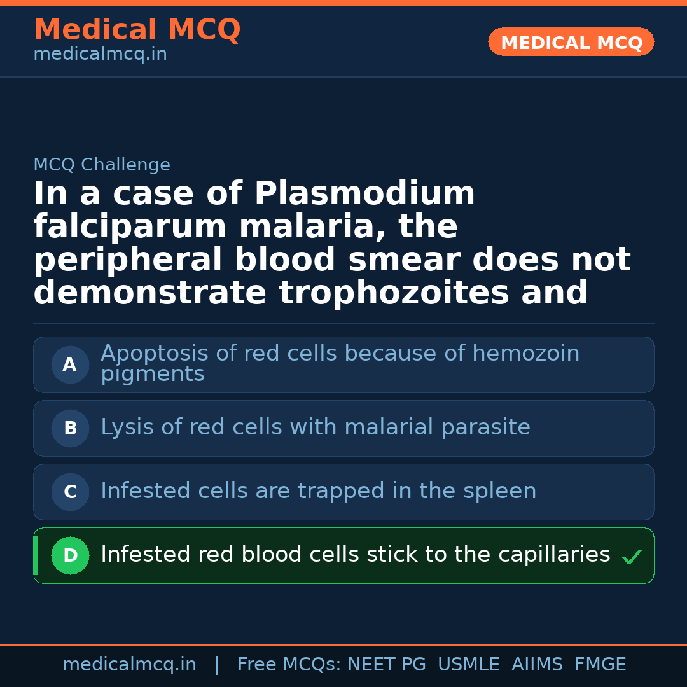Screen dimensions: 687x687
Task: Click NEET PG in the footer
Action: pos(386,665)
